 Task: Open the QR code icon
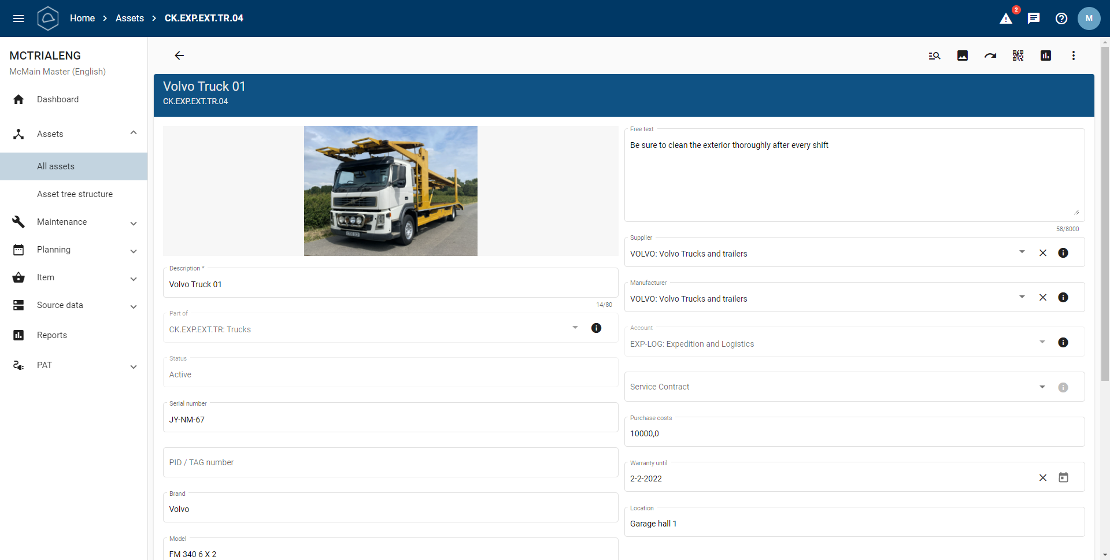[x=1018, y=55]
